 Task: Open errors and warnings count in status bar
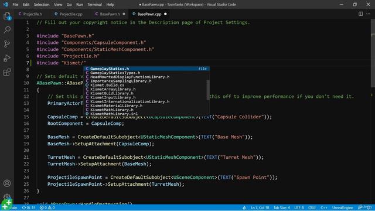tap(47, 207)
